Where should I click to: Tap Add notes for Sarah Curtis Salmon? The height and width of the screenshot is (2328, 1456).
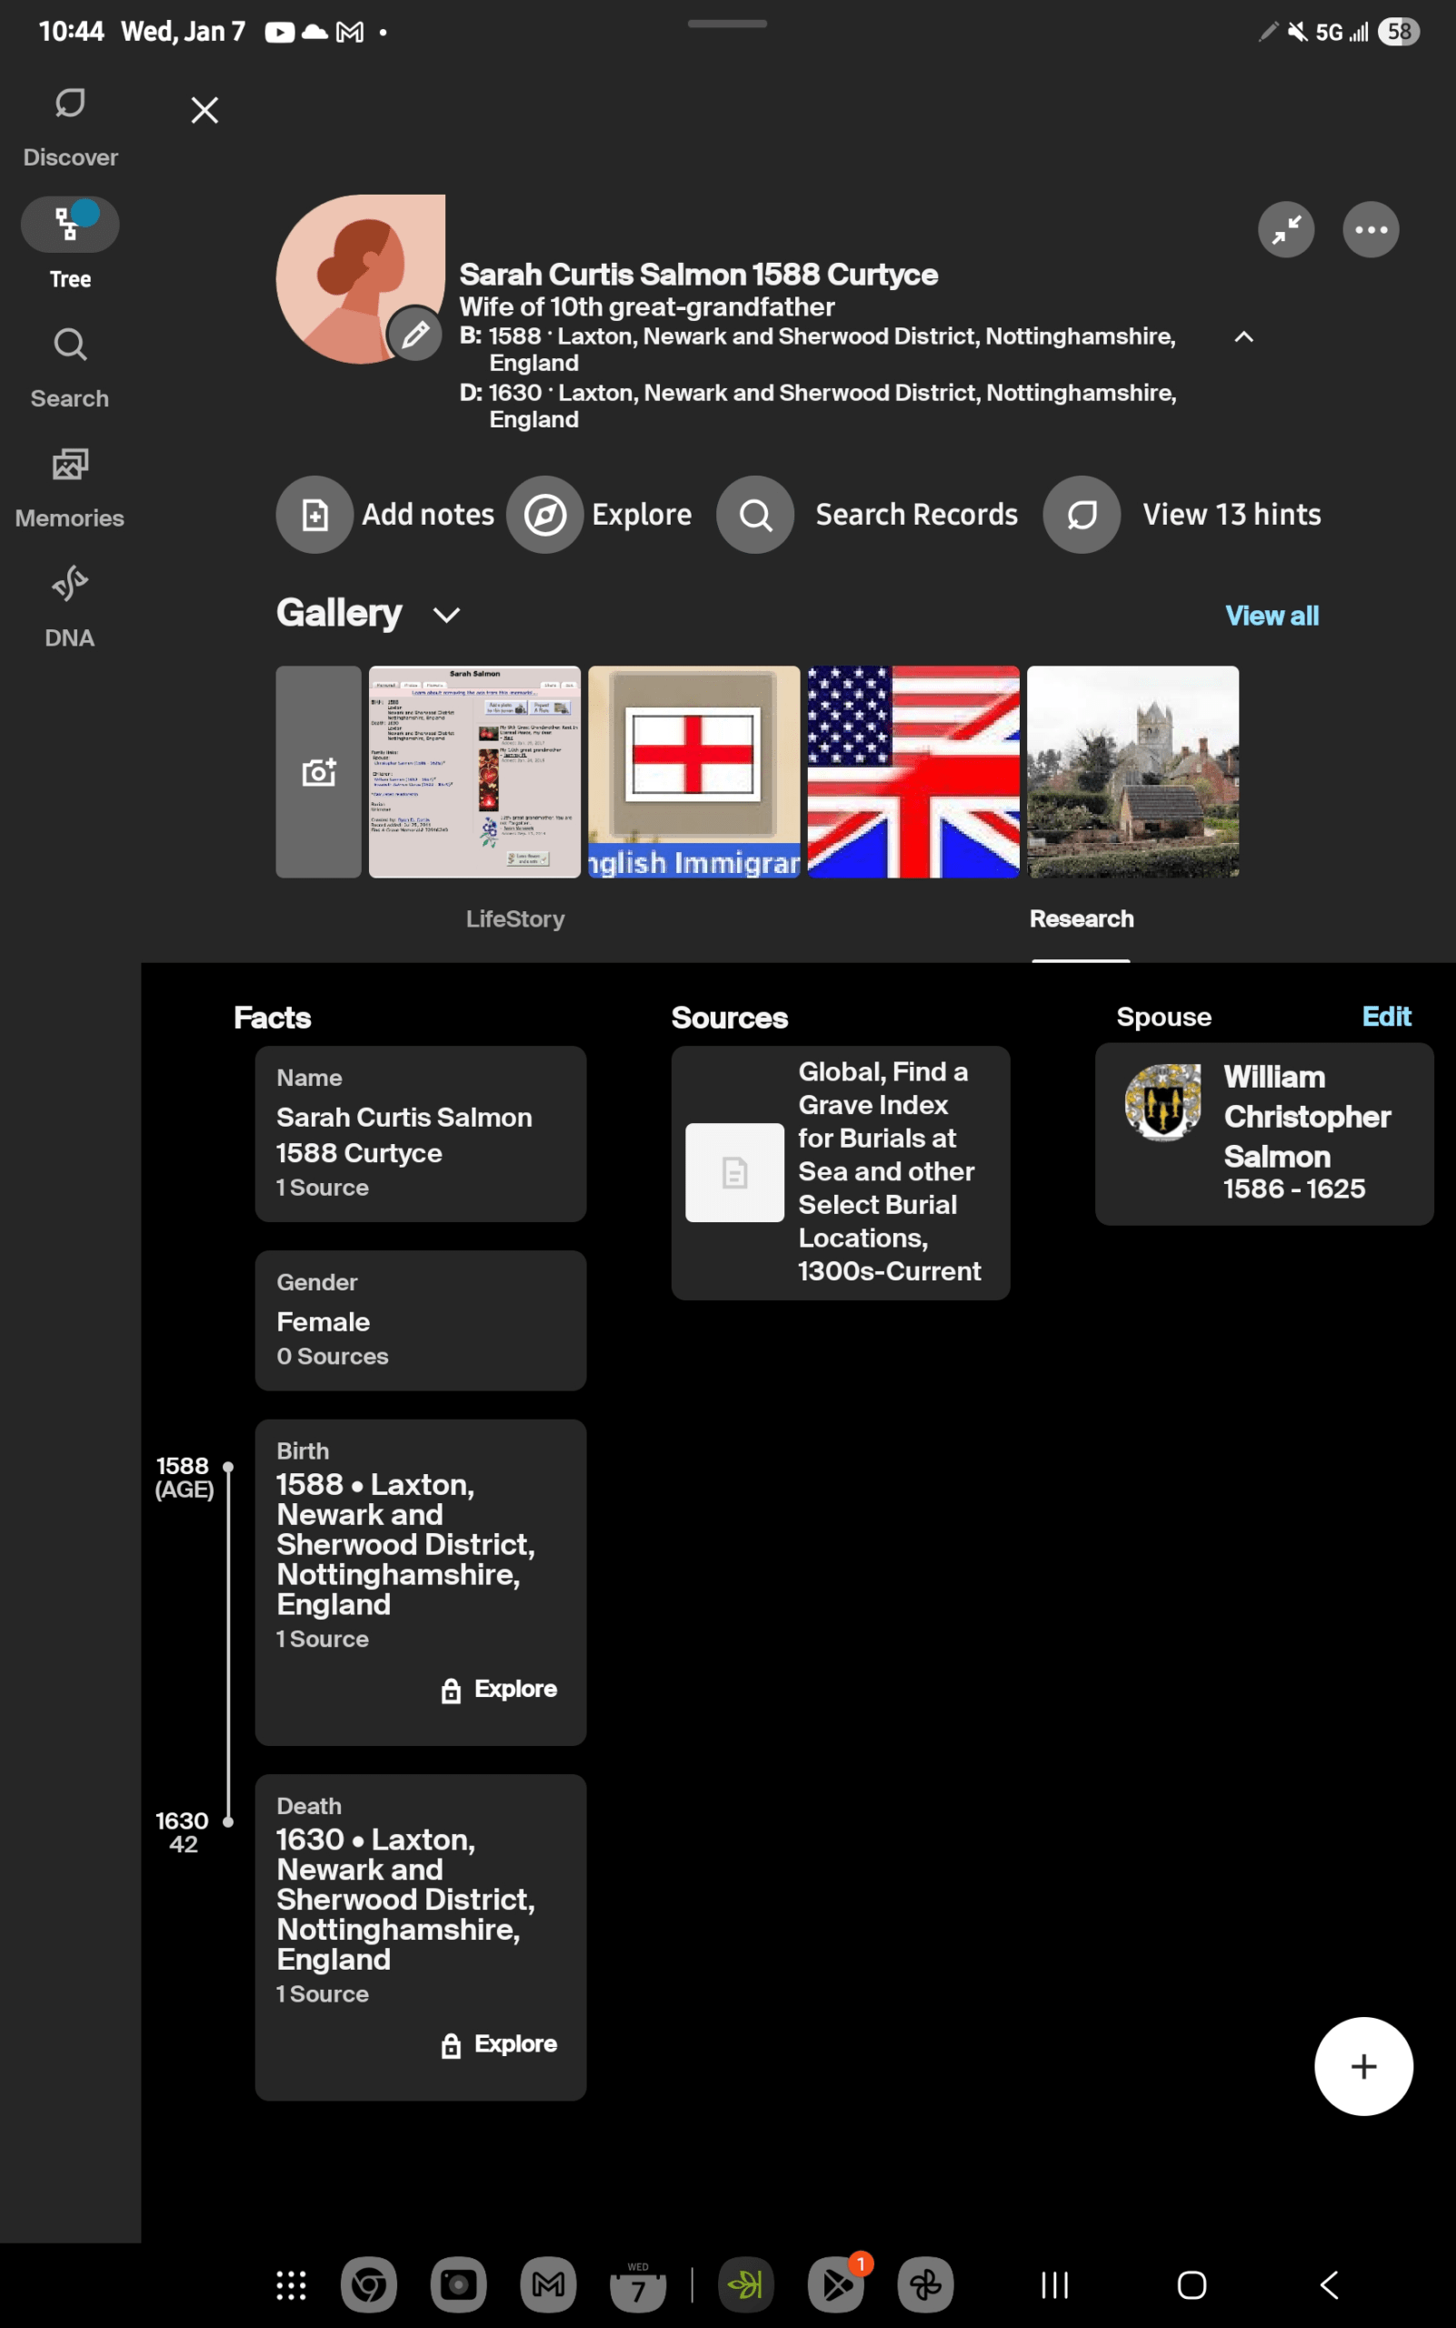[388, 515]
